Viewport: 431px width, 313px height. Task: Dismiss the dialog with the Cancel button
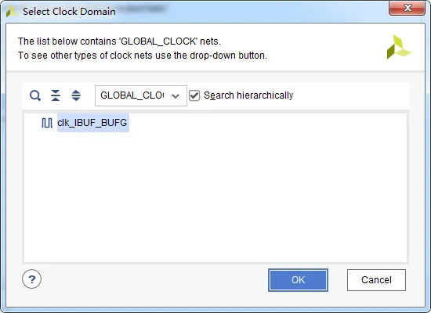[x=376, y=280]
